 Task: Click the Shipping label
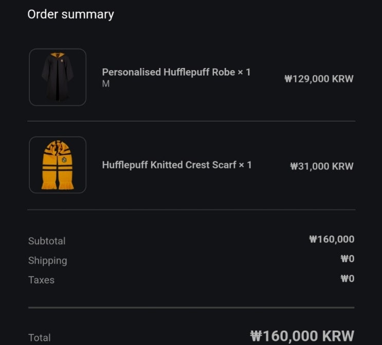tap(47, 261)
